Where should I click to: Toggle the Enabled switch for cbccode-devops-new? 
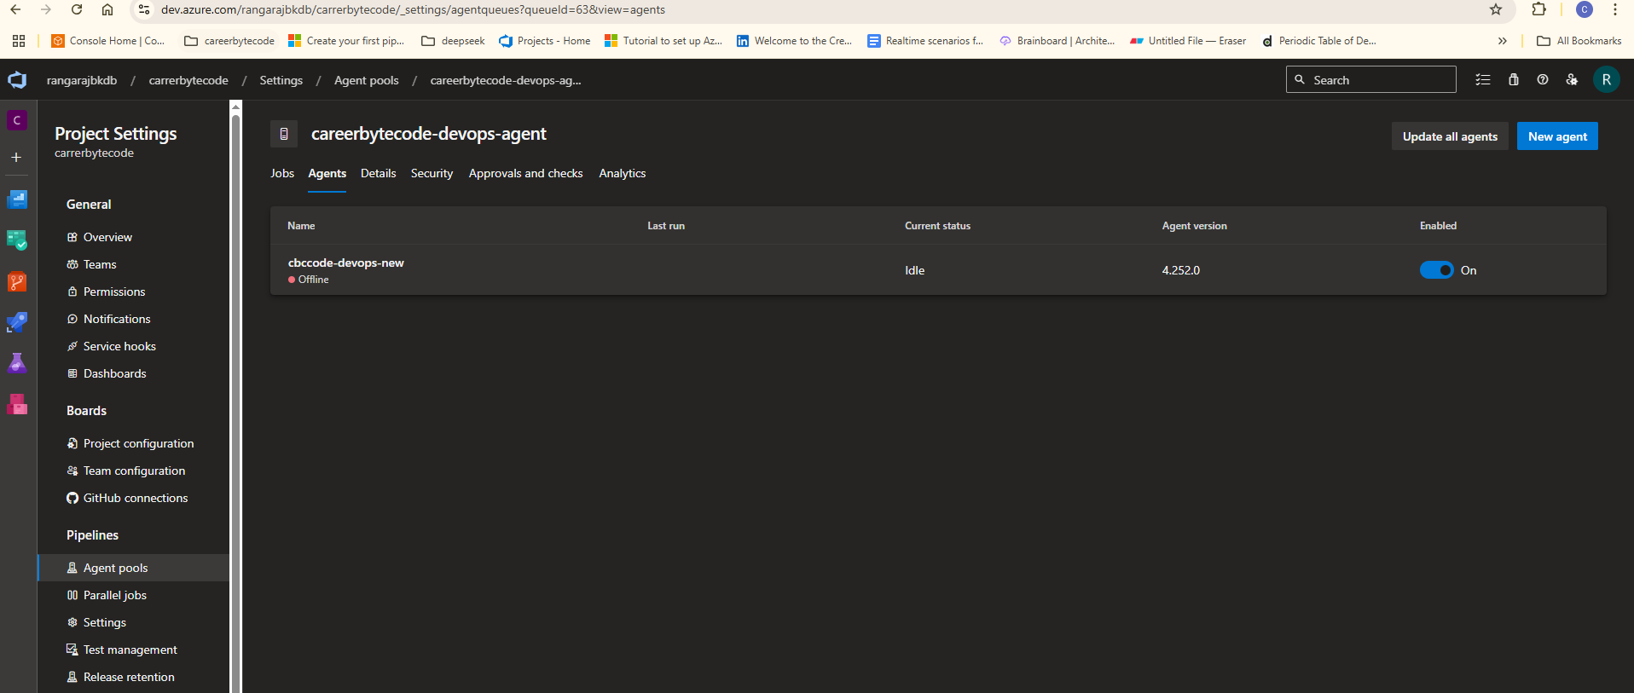click(x=1437, y=270)
